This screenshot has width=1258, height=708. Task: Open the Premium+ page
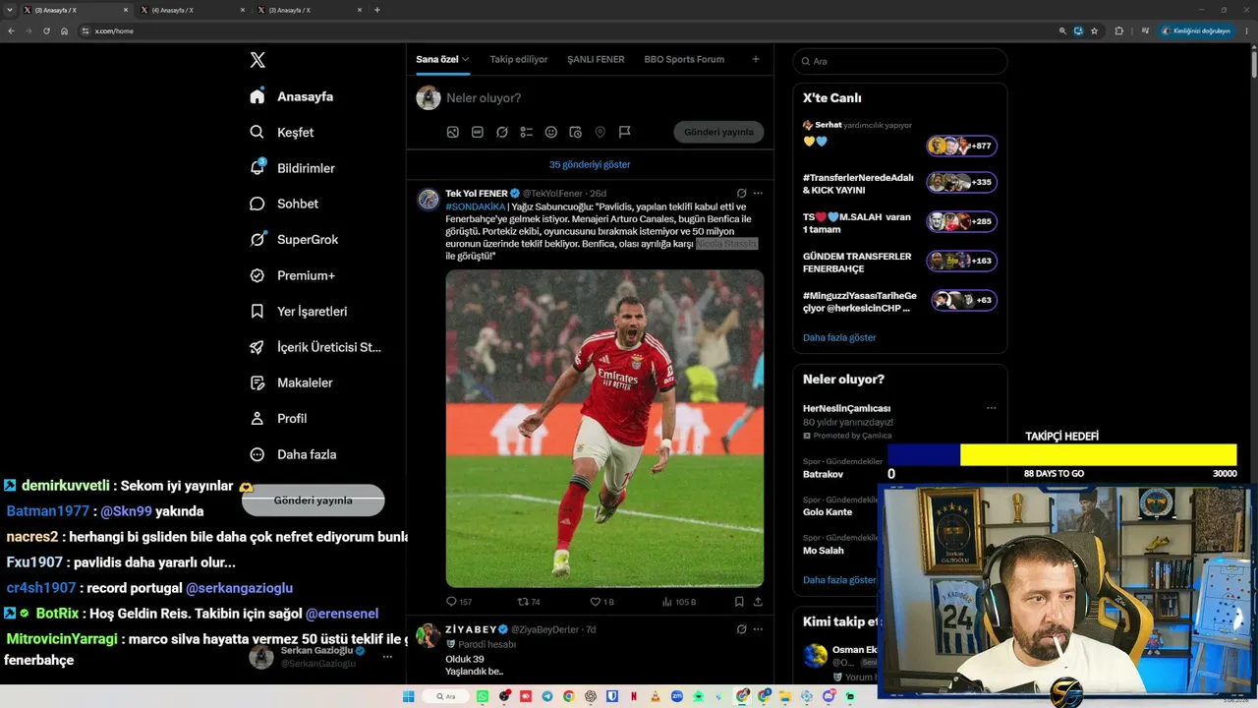point(292,275)
